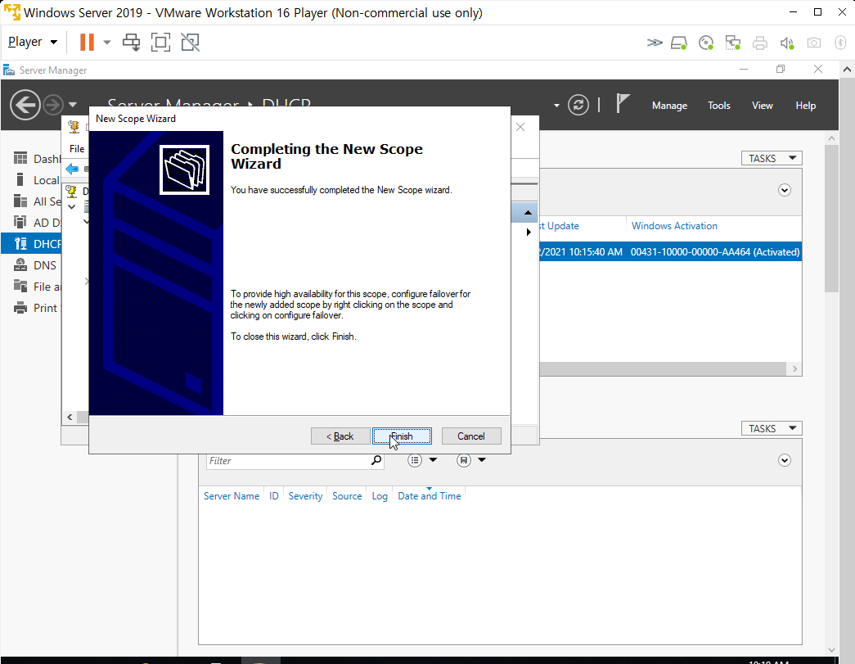Image resolution: width=855 pixels, height=664 pixels.
Task: Sort by Date and Time column
Action: [x=429, y=496]
